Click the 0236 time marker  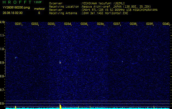coord(100,24)
